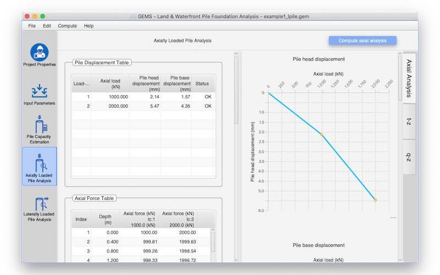The width and height of the screenshot is (440, 275).
Task: Click the Axial force lc:1 column header
Action: 139,219
